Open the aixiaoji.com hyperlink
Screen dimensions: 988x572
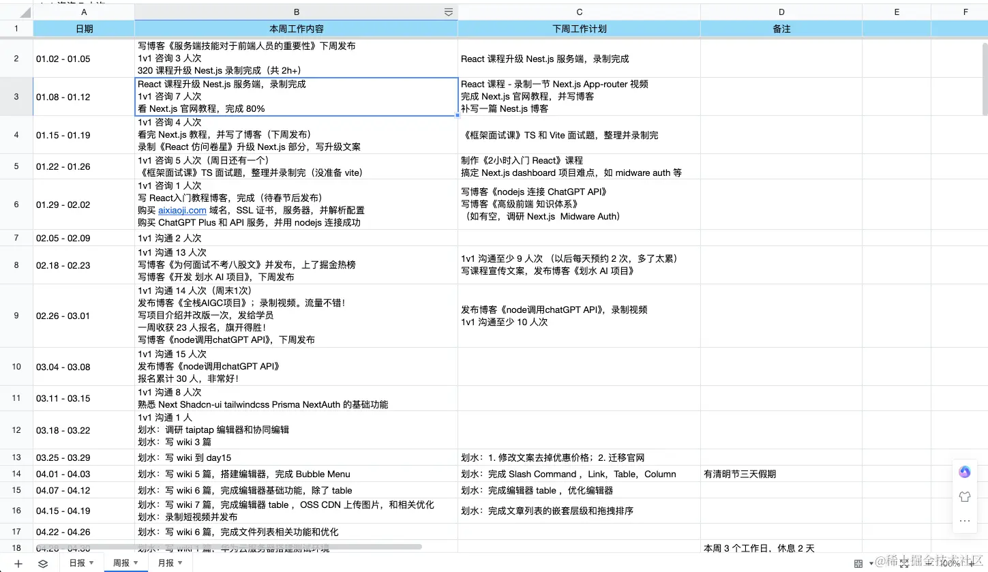pyautogui.click(x=182, y=210)
